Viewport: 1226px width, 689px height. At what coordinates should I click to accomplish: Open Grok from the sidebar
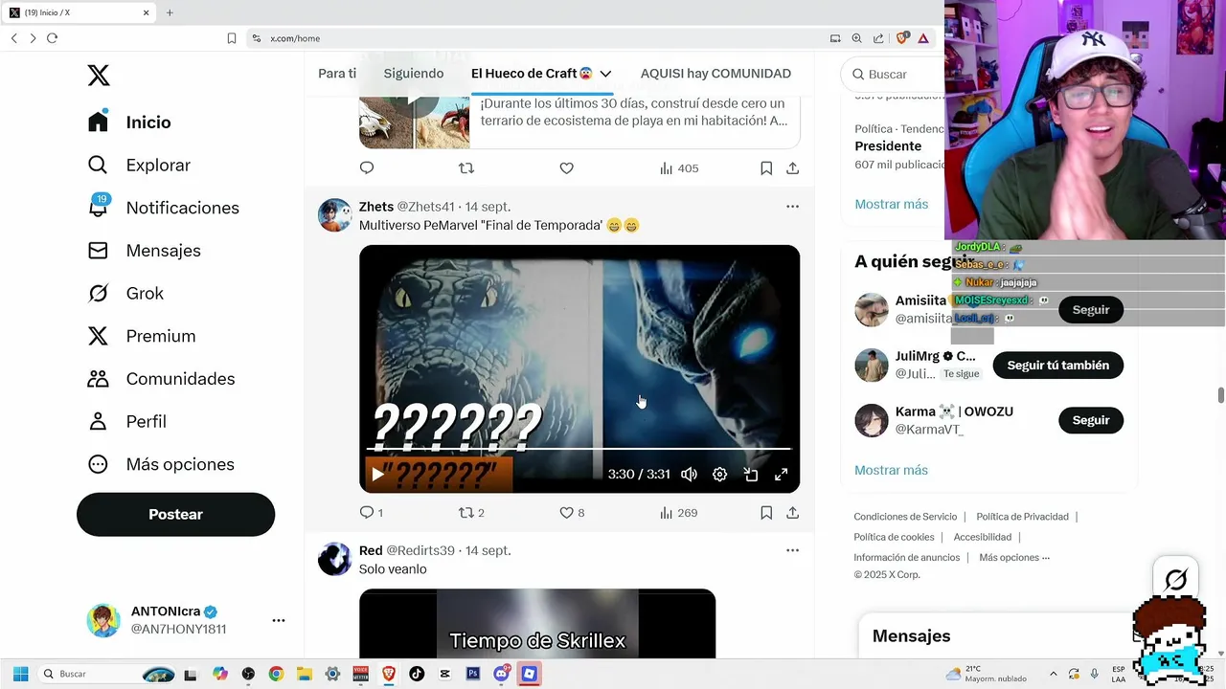pos(125,293)
